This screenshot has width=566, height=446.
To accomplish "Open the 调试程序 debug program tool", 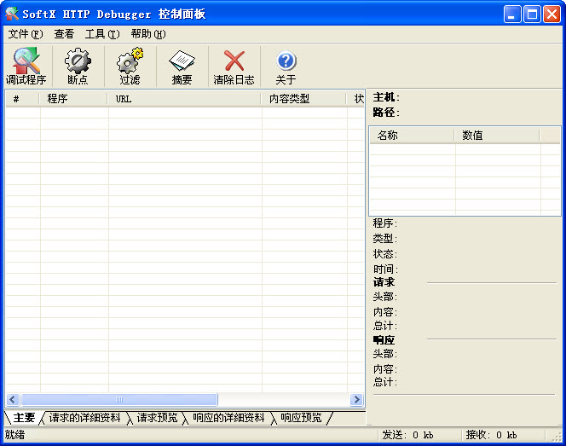I will 26,67.
